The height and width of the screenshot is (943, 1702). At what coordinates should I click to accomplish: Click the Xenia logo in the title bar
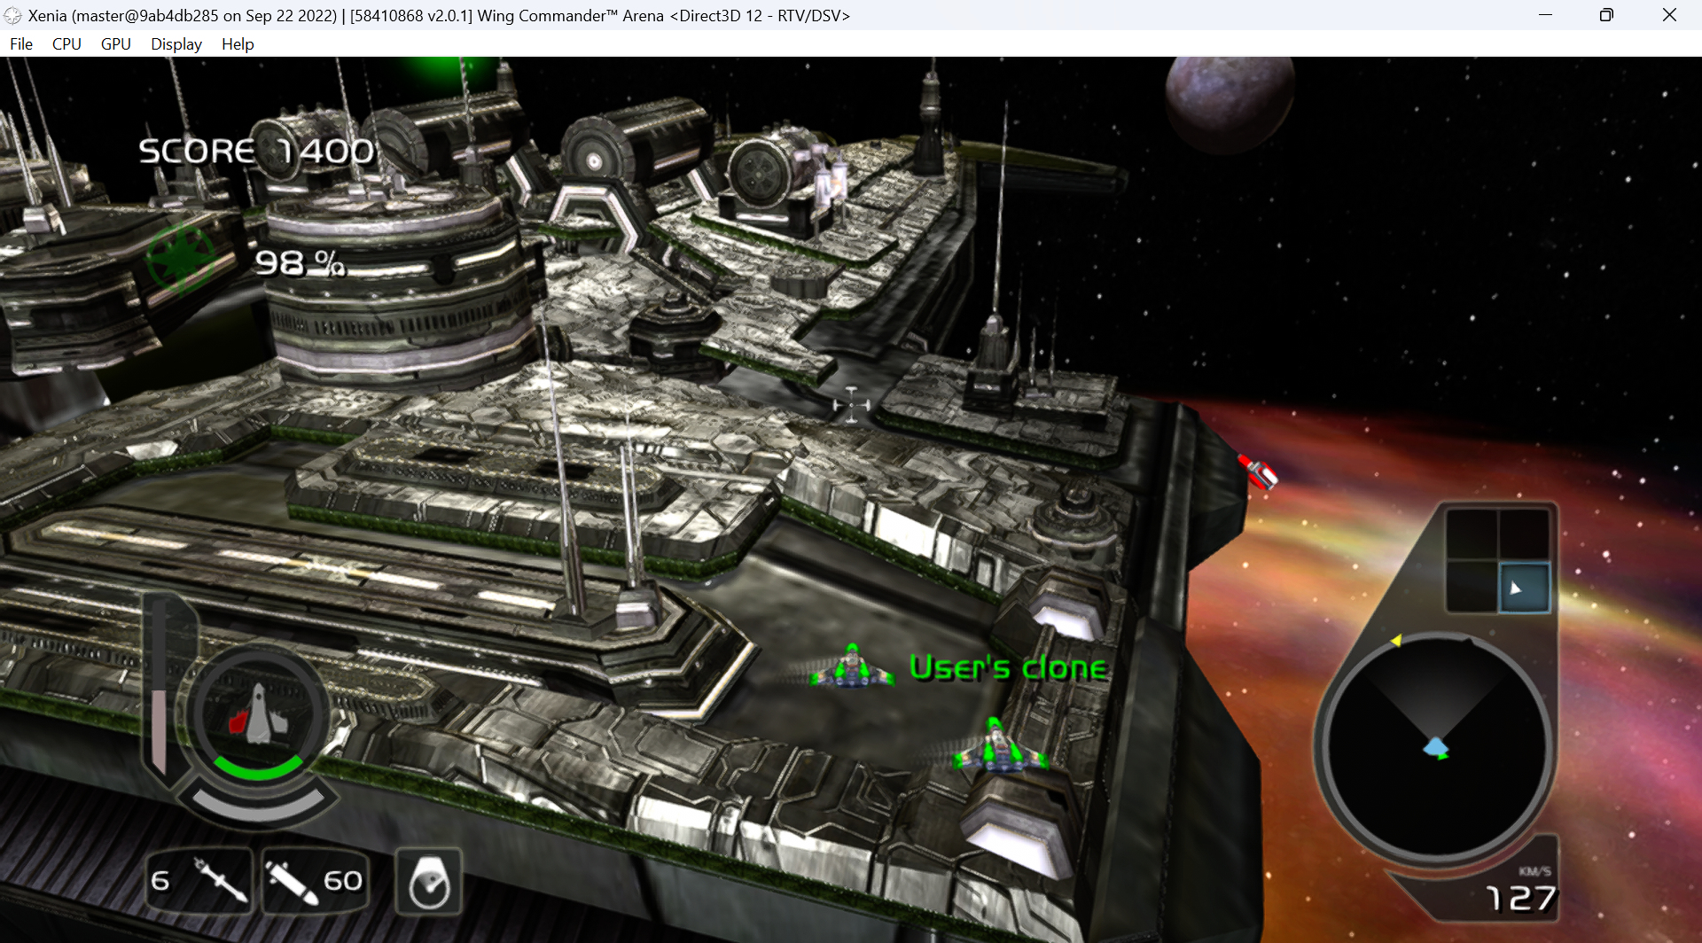[x=13, y=16]
